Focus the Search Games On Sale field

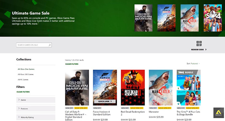[x=34, y=45]
